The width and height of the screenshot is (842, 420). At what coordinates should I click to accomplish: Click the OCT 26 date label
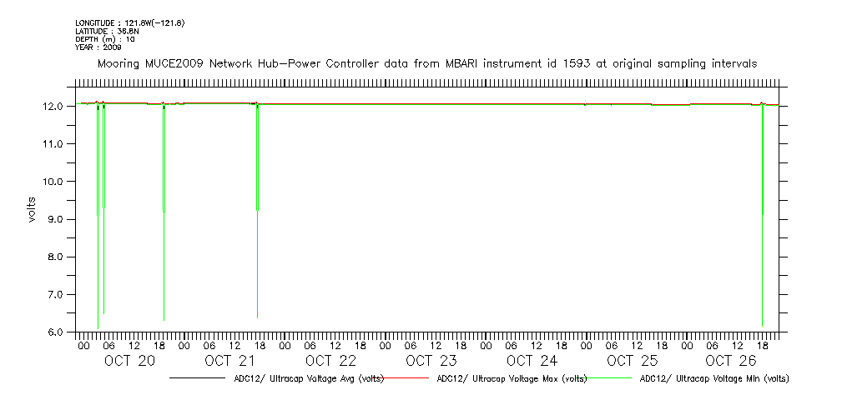tap(731, 361)
